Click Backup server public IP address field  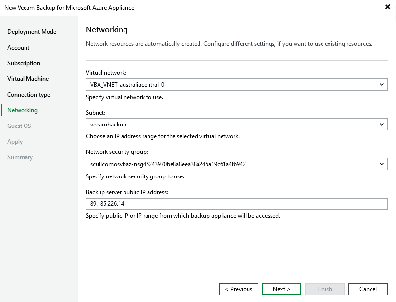236,204
